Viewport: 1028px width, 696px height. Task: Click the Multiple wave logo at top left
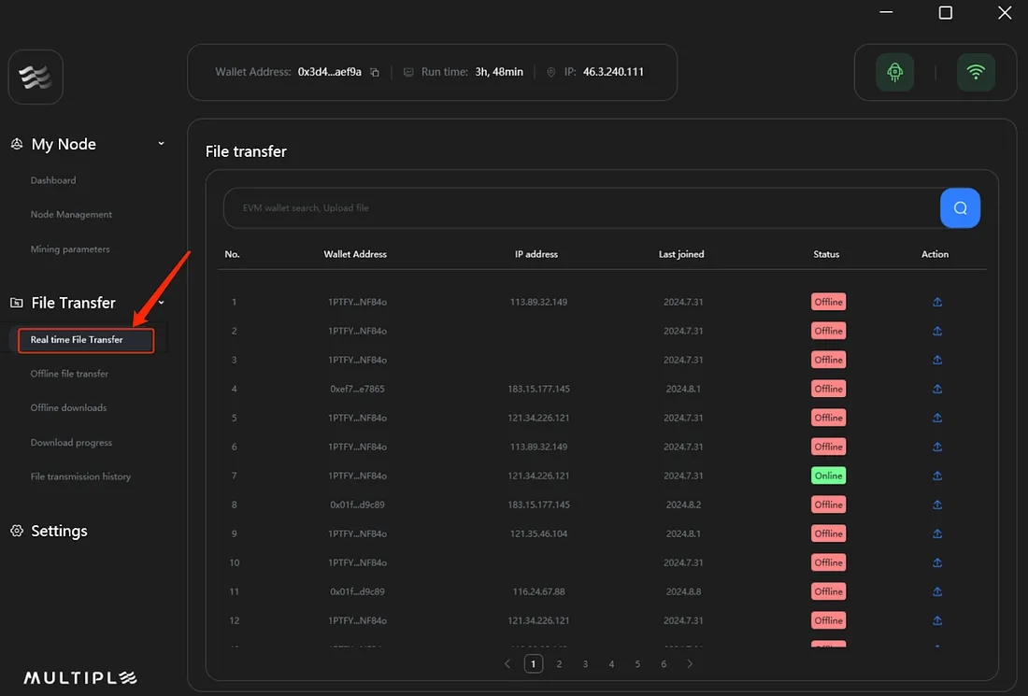[36, 77]
